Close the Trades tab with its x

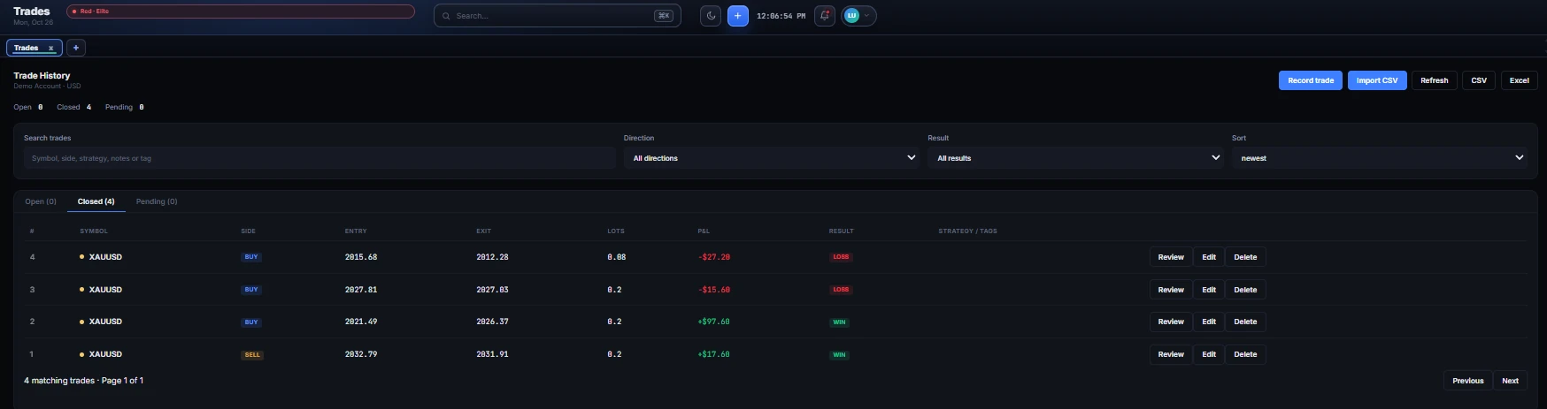tap(50, 48)
